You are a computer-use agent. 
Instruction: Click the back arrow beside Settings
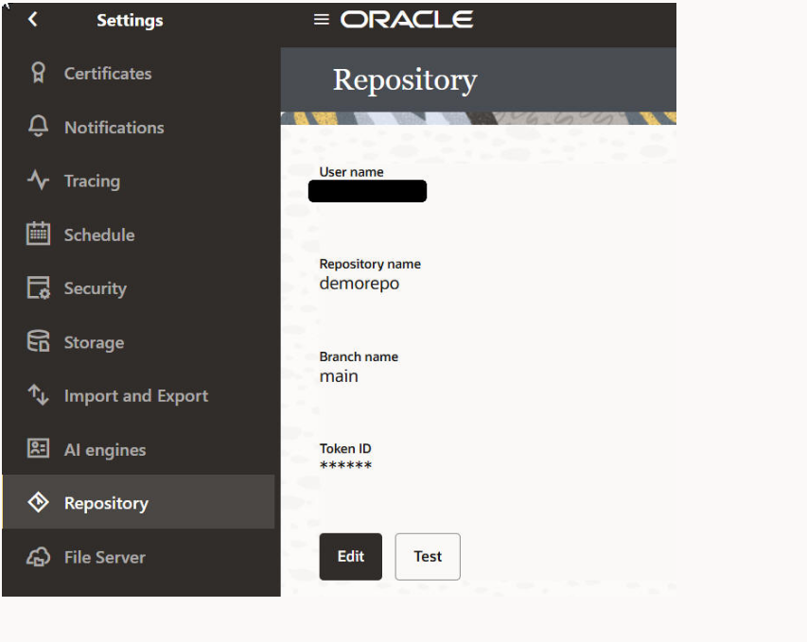click(x=32, y=19)
